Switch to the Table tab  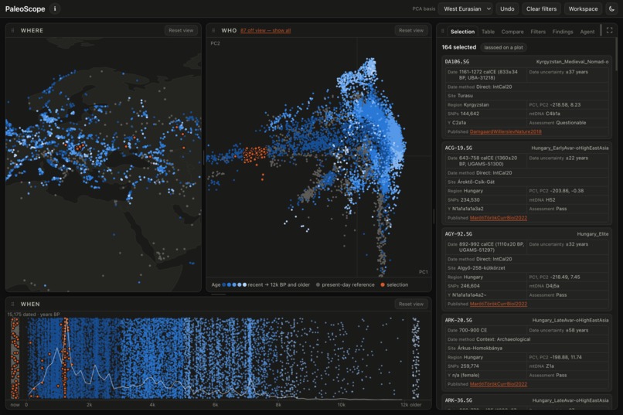[488, 32]
